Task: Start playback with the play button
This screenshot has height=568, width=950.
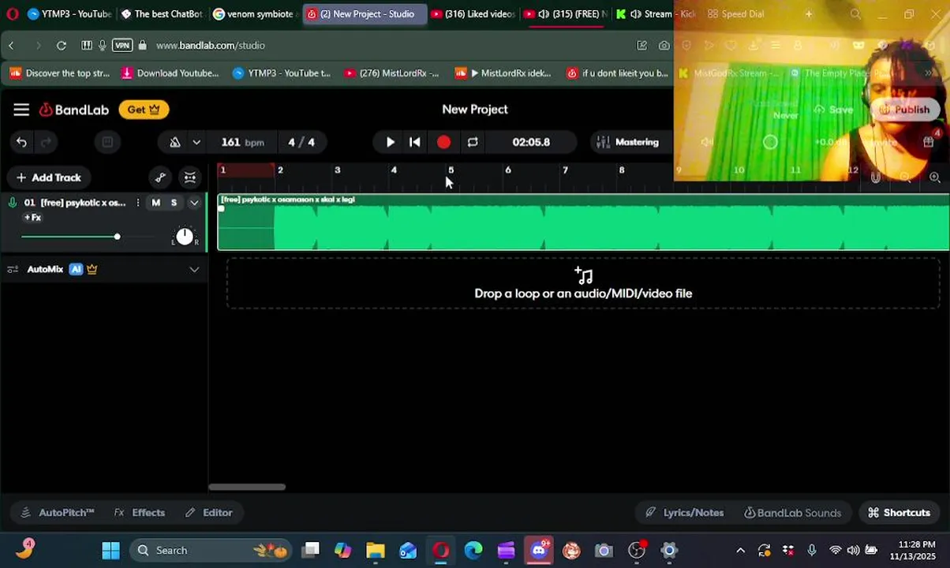Action: [x=390, y=142]
